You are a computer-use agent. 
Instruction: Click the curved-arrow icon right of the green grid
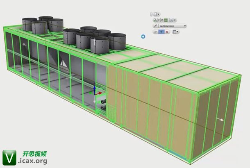[171, 20]
